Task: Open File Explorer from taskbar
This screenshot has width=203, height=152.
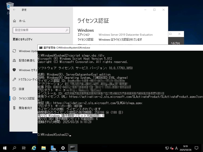Action: (44, 148)
